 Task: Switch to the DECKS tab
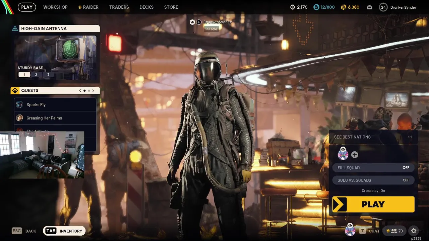(146, 7)
